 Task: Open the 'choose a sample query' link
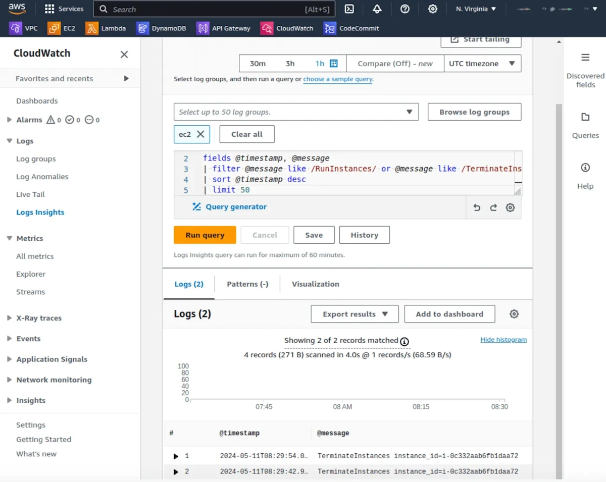point(337,79)
